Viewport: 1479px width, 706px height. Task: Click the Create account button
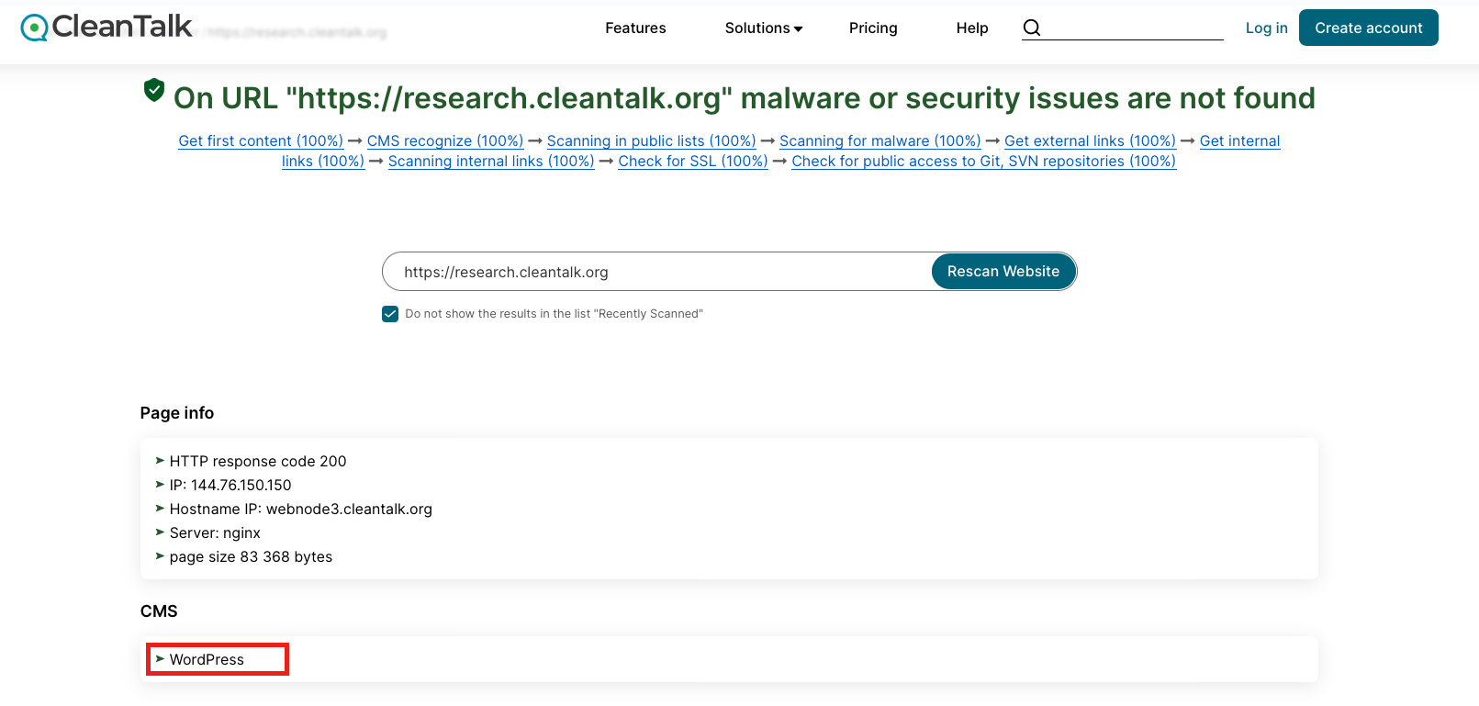tap(1368, 28)
